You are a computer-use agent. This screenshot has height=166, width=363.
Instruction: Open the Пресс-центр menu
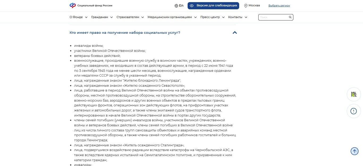(x=213, y=17)
